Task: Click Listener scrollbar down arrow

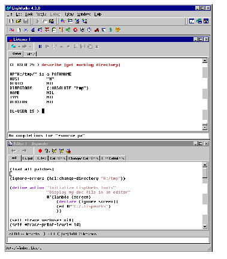Action: point(205,127)
